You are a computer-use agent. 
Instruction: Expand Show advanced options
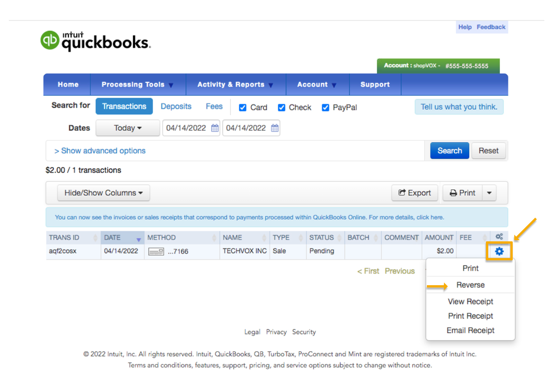click(x=100, y=151)
